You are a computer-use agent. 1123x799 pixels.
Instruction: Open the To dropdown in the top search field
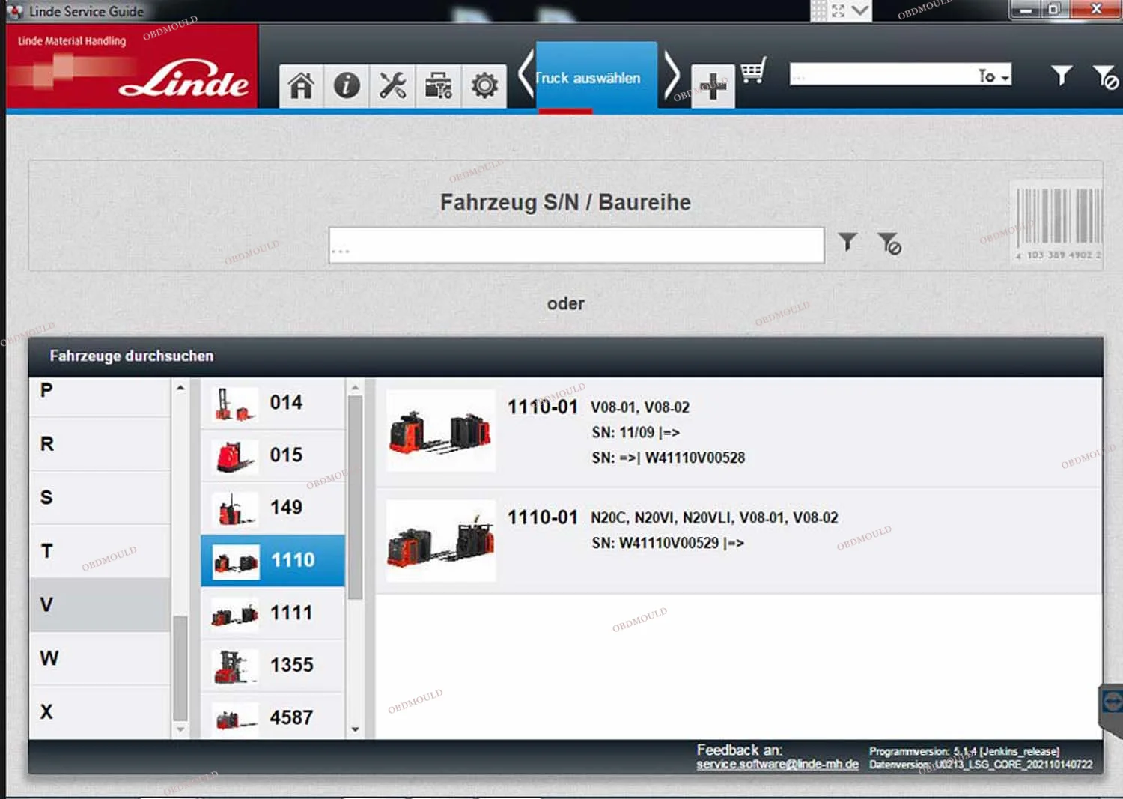point(993,76)
